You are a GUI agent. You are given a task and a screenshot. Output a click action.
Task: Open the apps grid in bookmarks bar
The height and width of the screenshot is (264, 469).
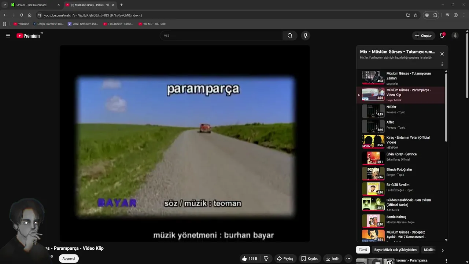pos(4,24)
